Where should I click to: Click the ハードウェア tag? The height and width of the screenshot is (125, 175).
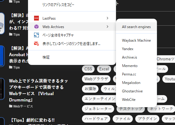pyautogui.click(x=96, y=119)
